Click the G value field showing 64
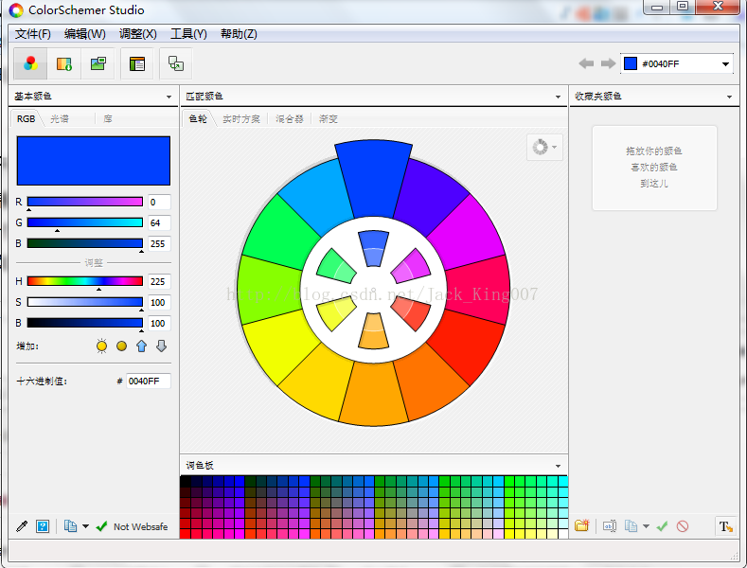This screenshot has width=747, height=568. (159, 223)
